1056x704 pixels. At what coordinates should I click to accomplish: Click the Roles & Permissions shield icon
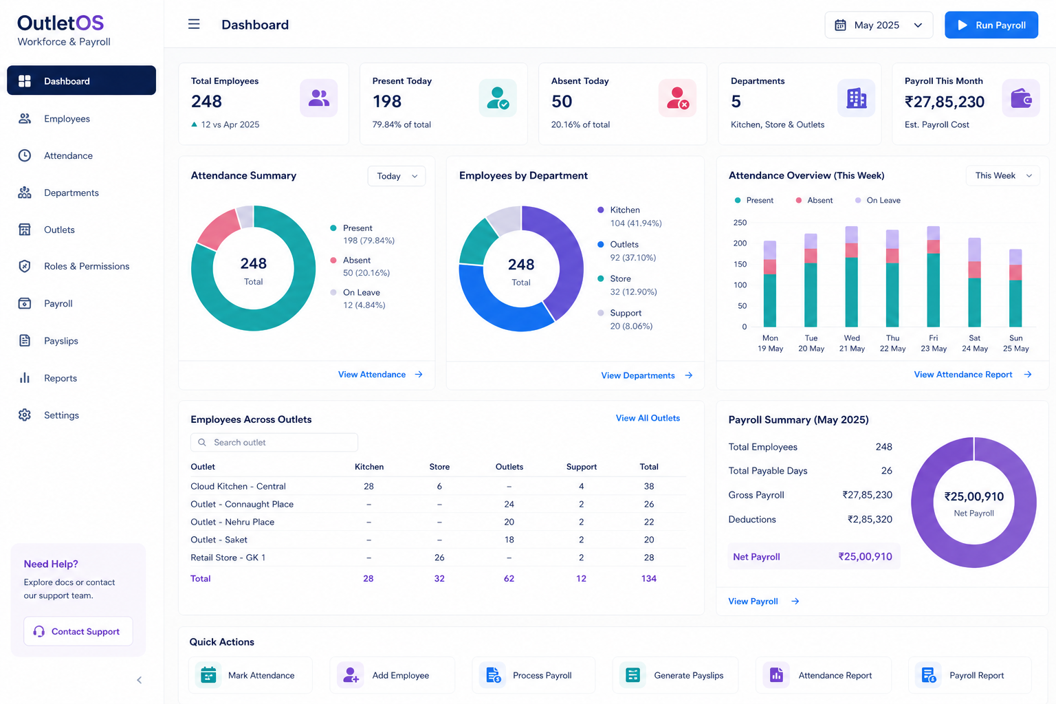point(25,266)
